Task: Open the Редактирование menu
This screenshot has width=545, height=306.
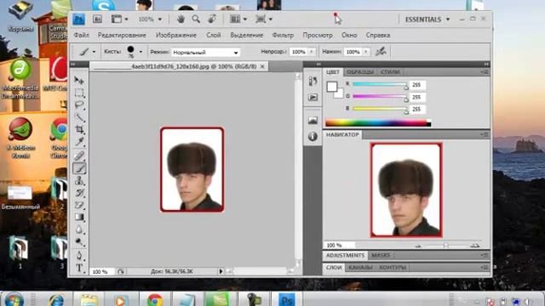Action: [122, 36]
